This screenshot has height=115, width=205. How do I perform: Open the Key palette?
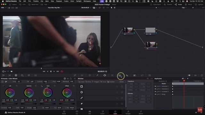(135, 75)
